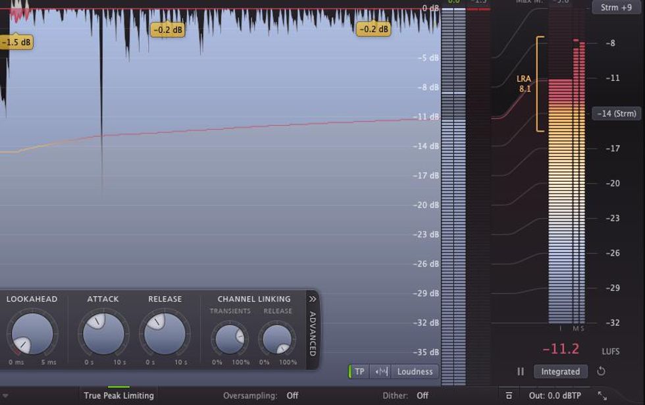Viewport: 645px width, 405px height.
Task: Click the -35 dB scale label
Action: point(426,352)
